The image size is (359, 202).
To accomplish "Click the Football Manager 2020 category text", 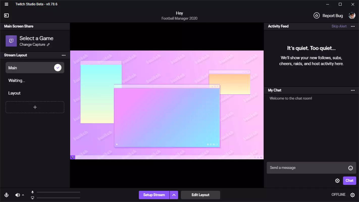I will [x=179, y=18].
